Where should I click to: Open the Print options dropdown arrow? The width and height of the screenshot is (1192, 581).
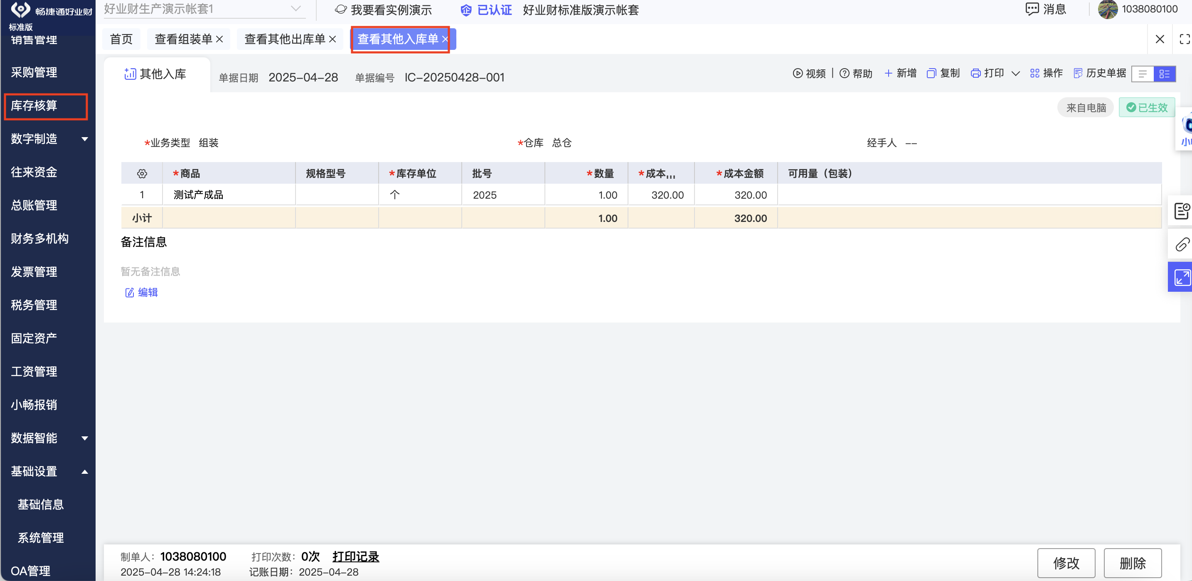click(x=1016, y=74)
